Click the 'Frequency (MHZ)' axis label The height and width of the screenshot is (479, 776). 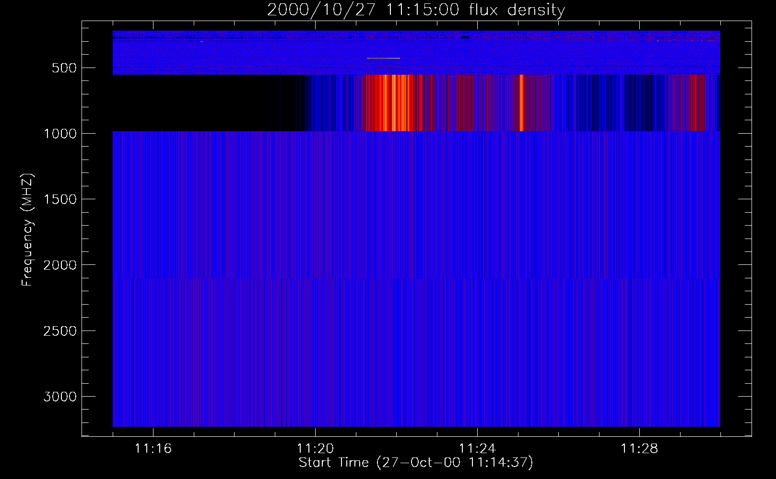click(x=28, y=230)
